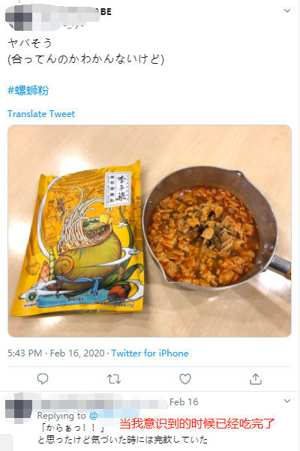Open Twitter for iPhone source link
This screenshot has width=300, height=451.
150,353
